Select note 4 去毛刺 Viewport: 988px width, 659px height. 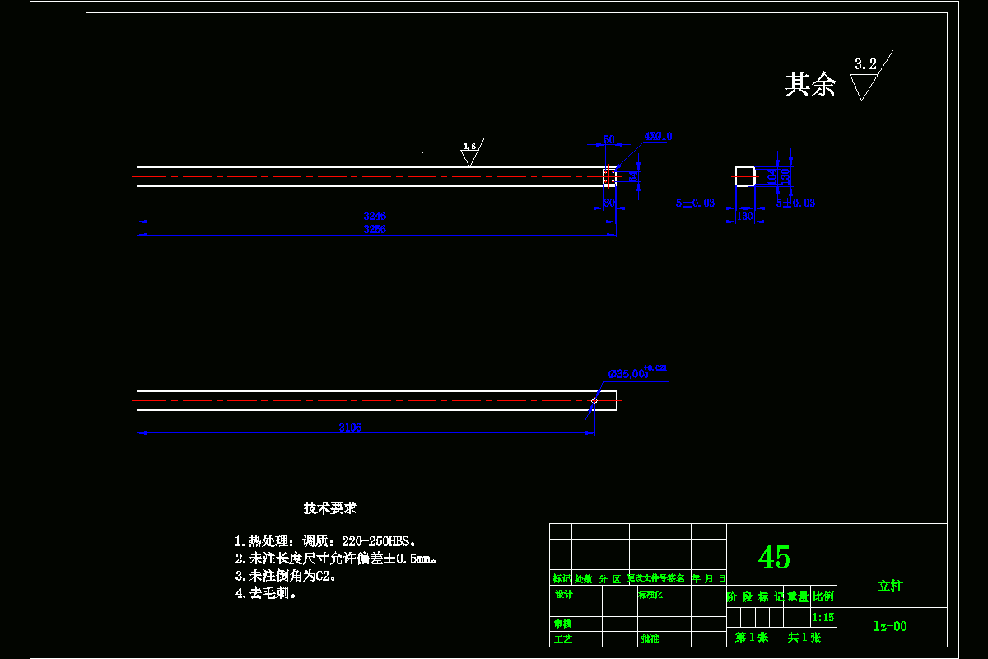tap(266, 592)
